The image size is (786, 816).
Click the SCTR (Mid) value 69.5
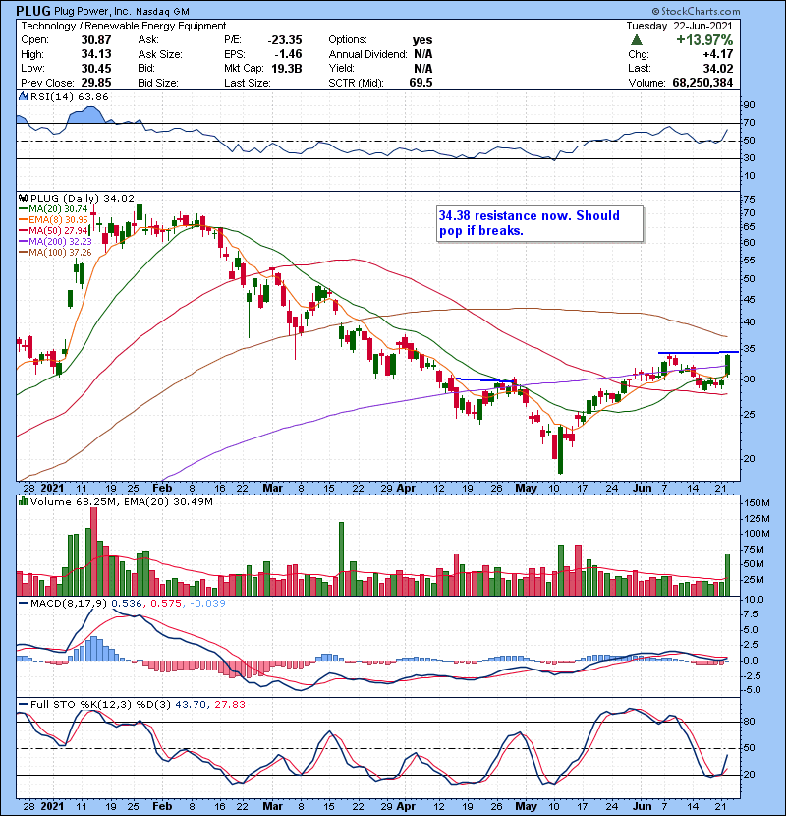pyautogui.click(x=421, y=83)
